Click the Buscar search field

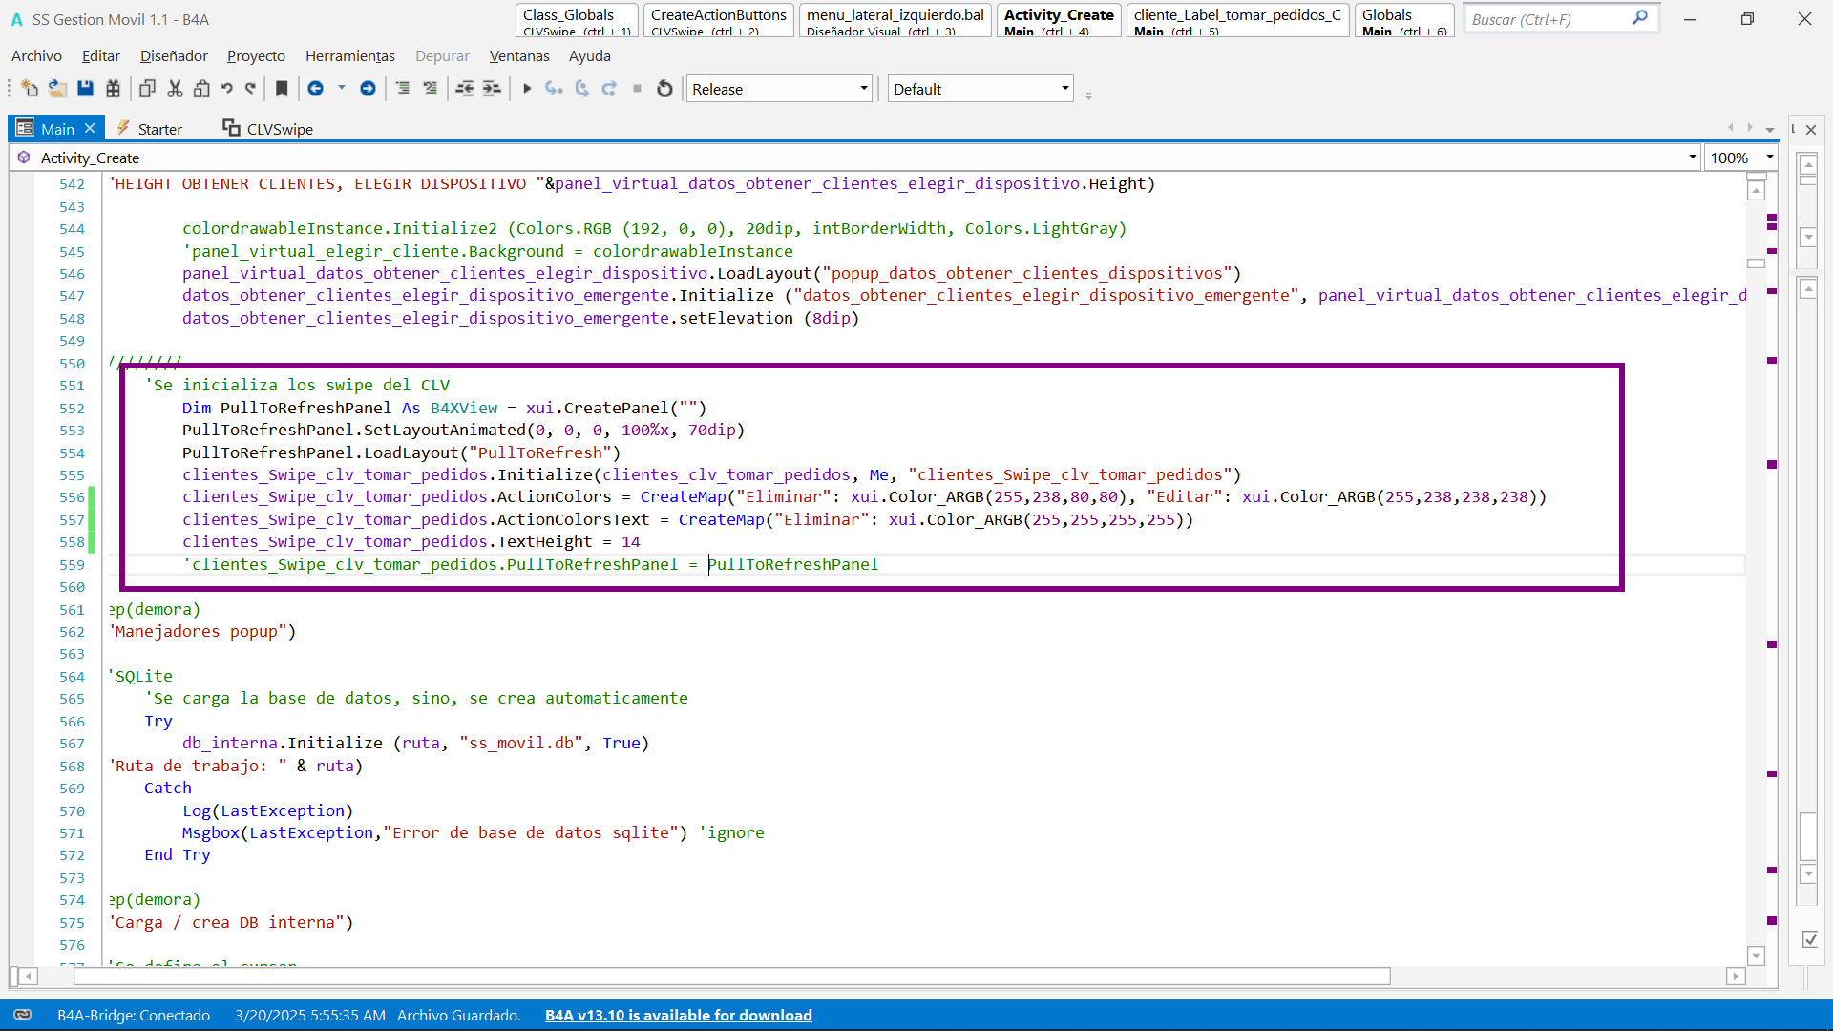[x=1549, y=19]
